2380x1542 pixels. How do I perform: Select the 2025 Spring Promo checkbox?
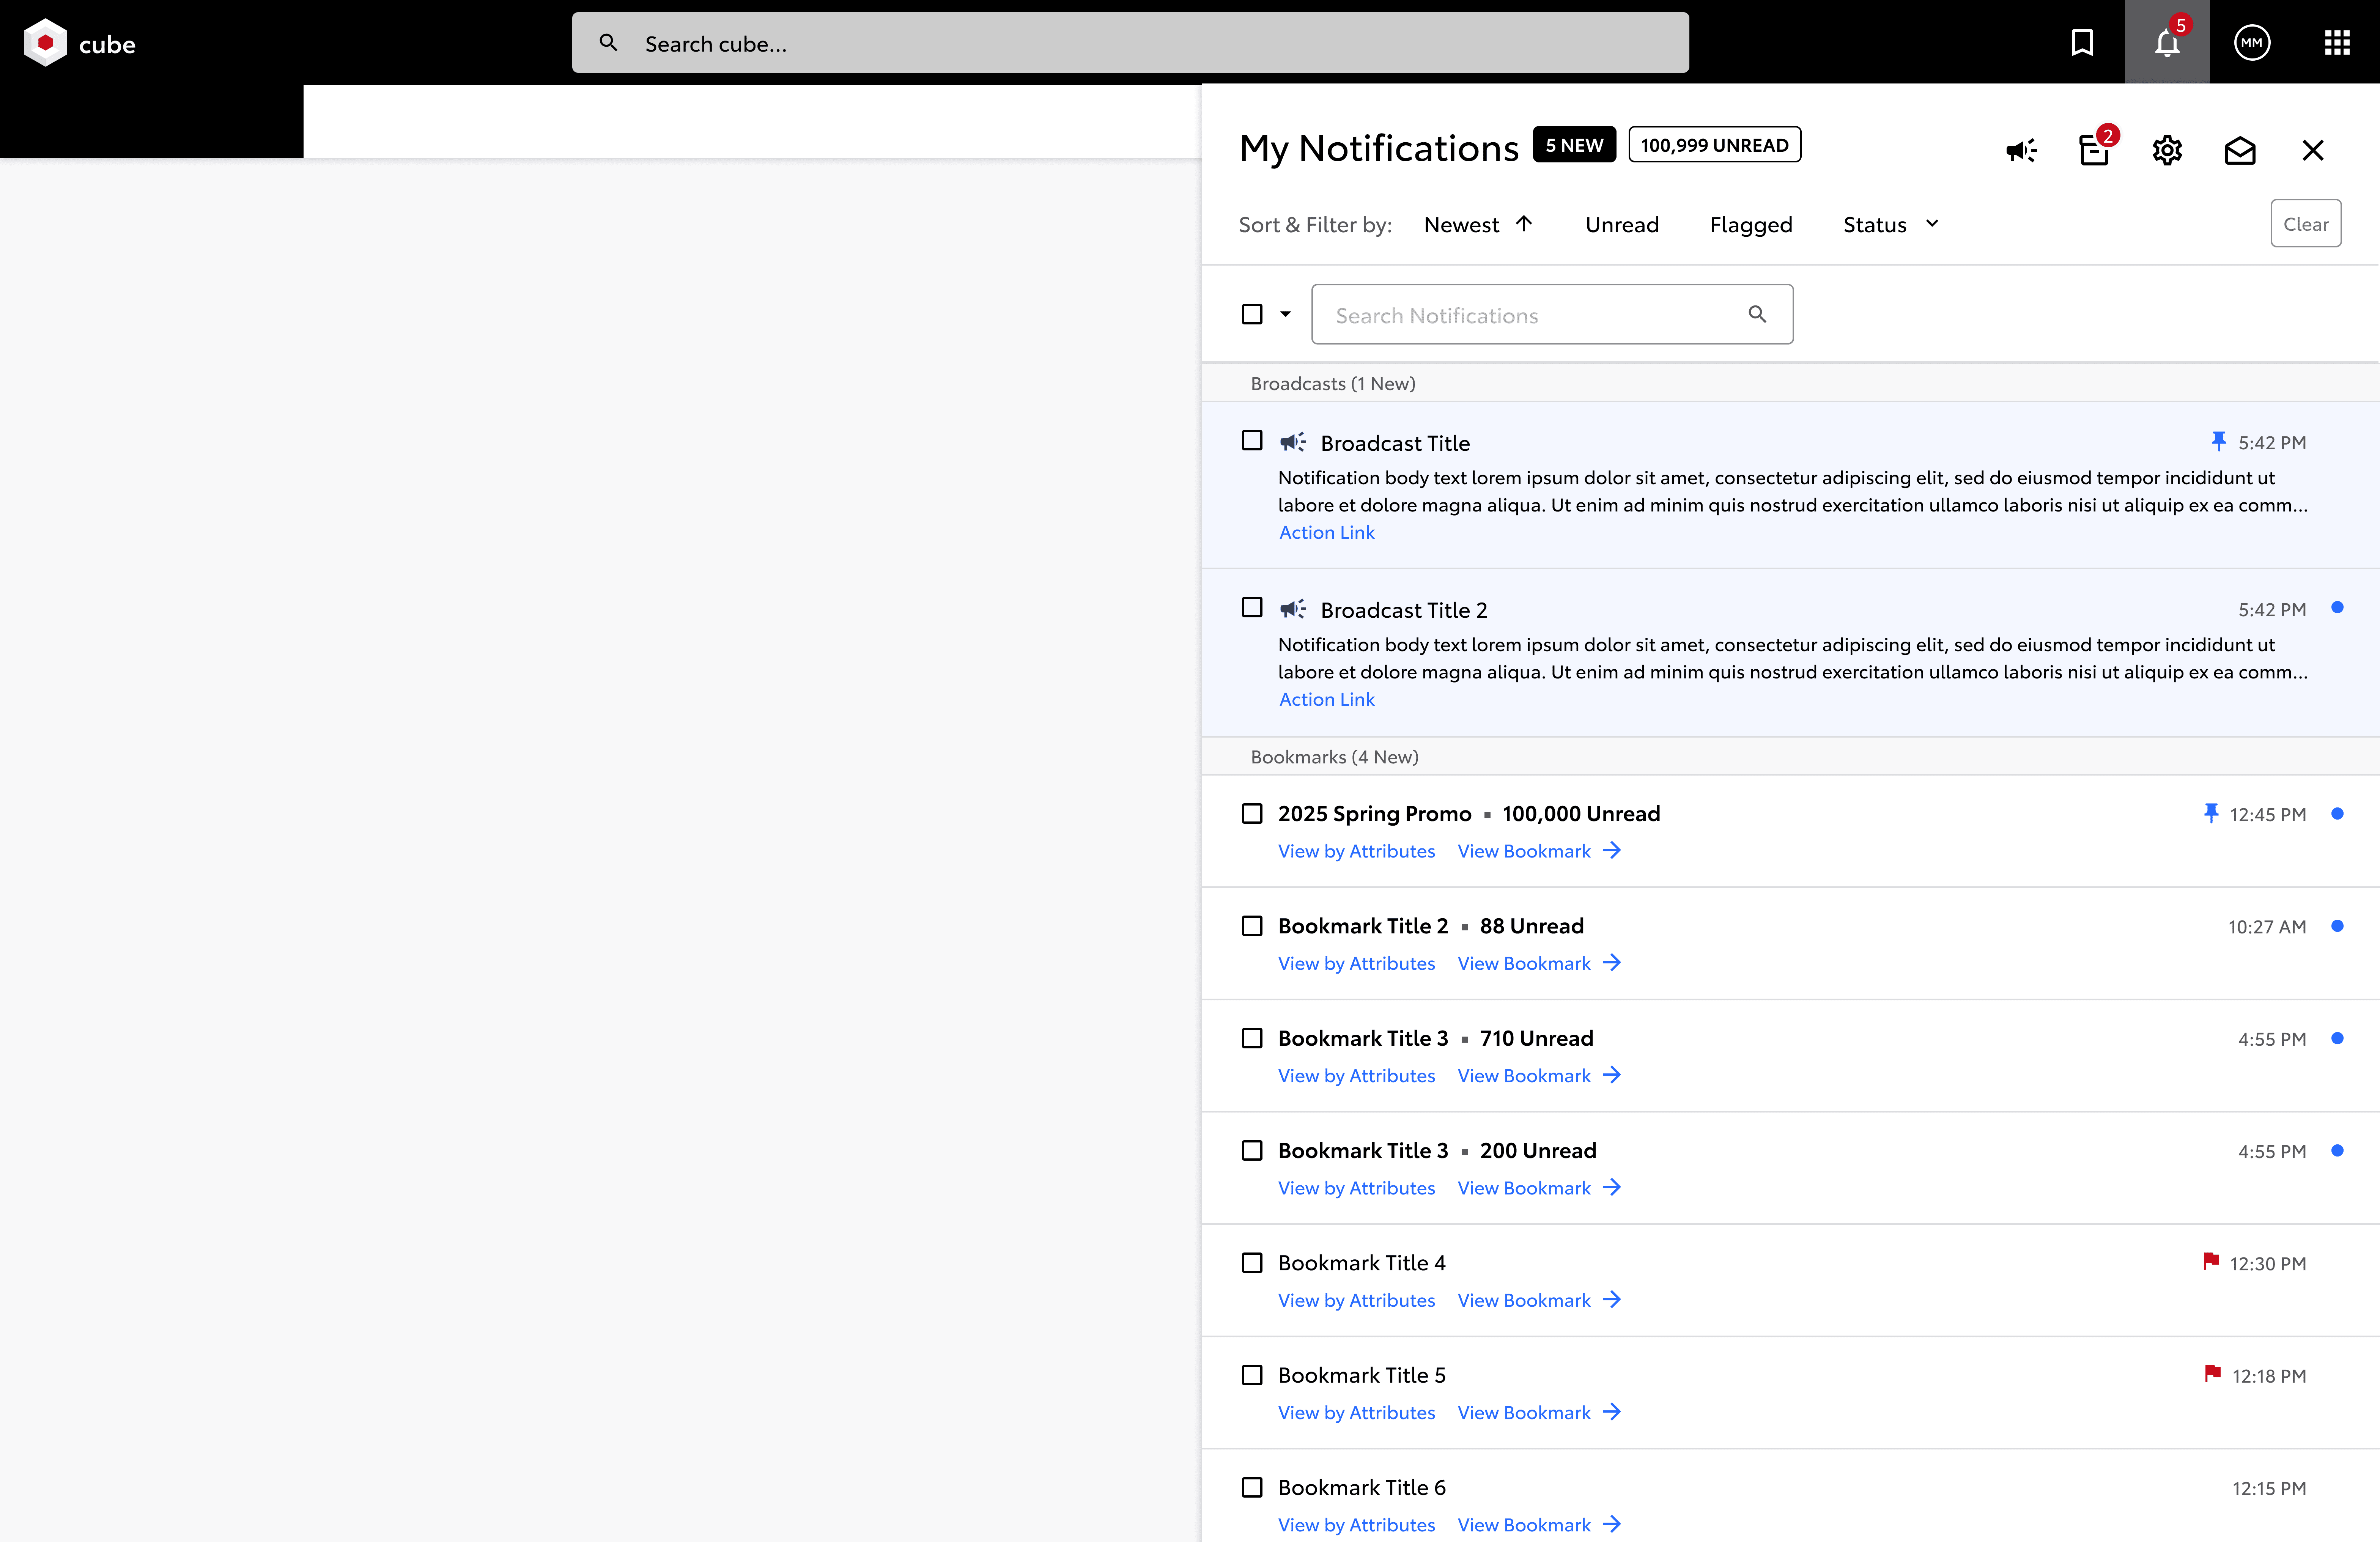click(1252, 814)
